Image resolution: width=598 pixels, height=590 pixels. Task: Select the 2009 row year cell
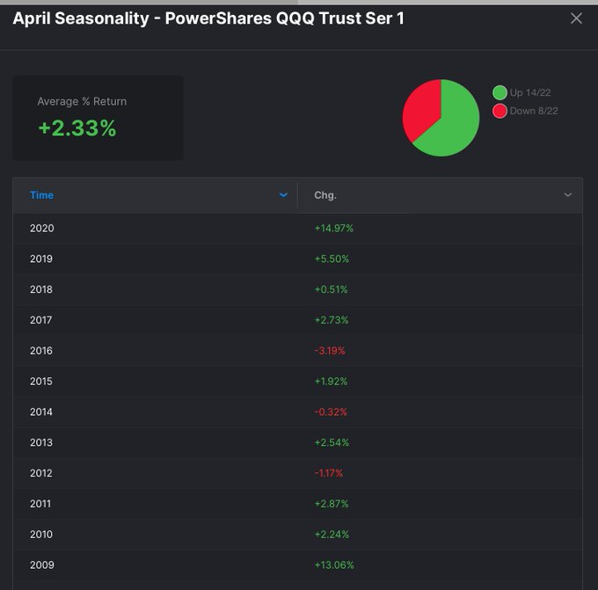coord(42,565)
